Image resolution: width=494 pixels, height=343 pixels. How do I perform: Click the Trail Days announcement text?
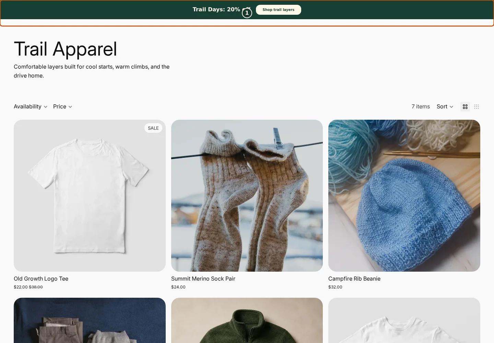[221, 10]
